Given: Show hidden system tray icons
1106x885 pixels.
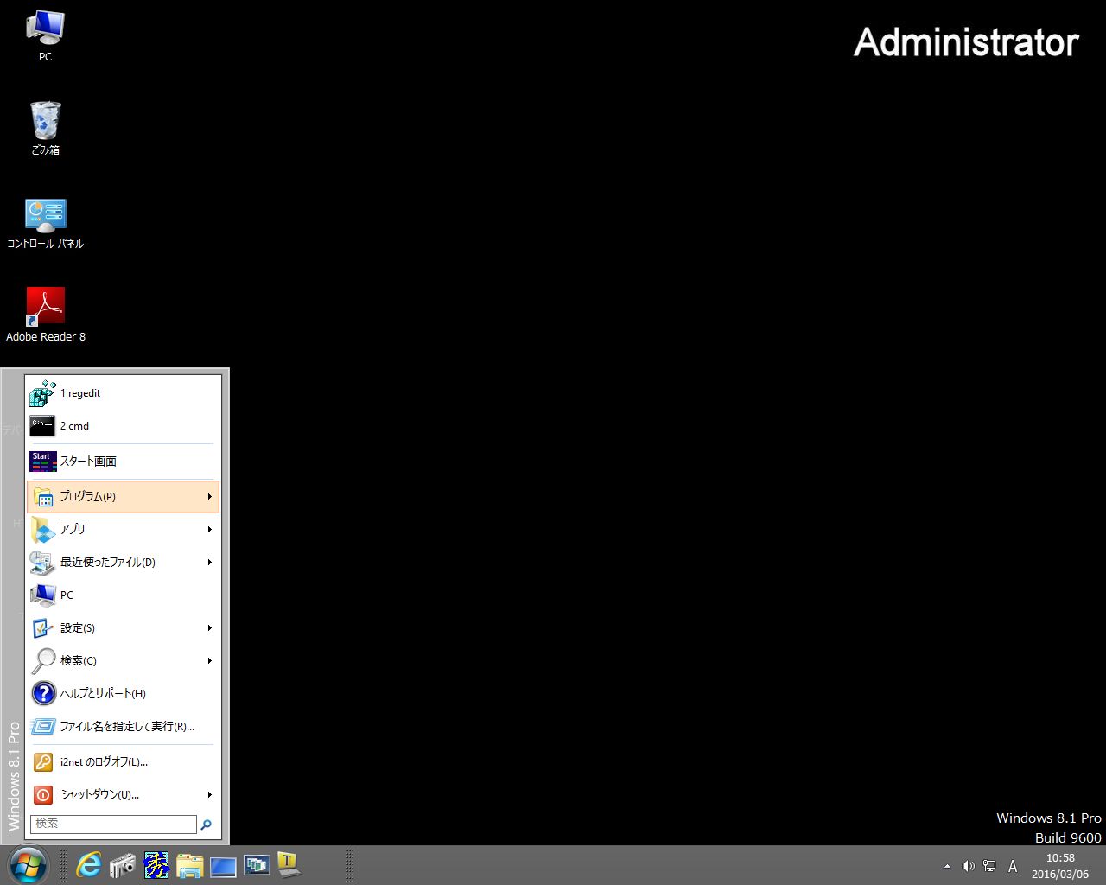Looking at the screenshot, I should pos(947,866).
